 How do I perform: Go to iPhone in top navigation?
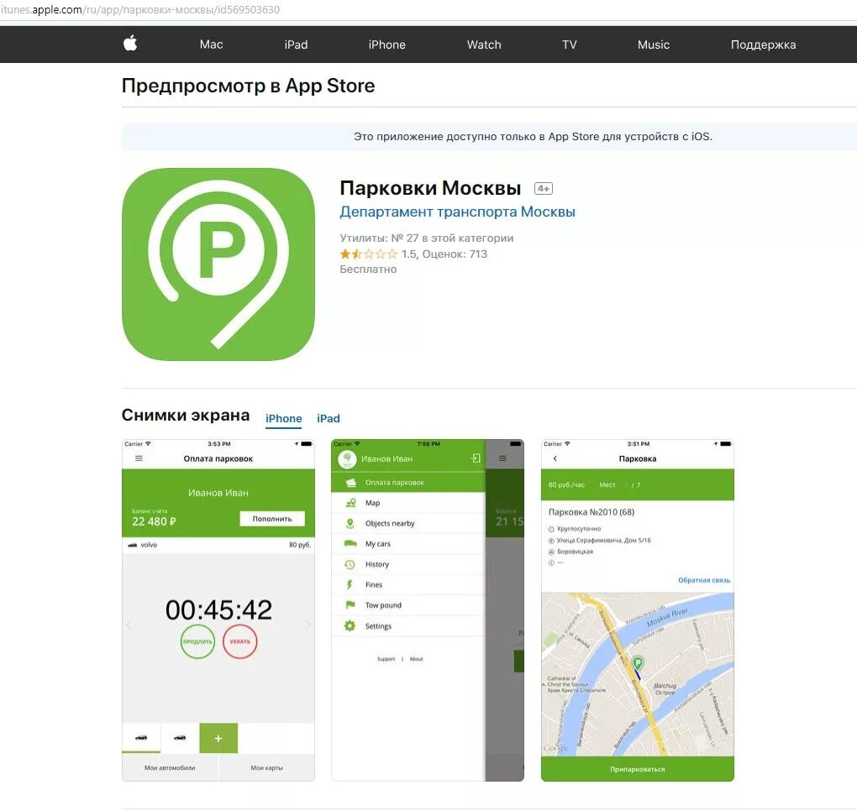[386, 44]
